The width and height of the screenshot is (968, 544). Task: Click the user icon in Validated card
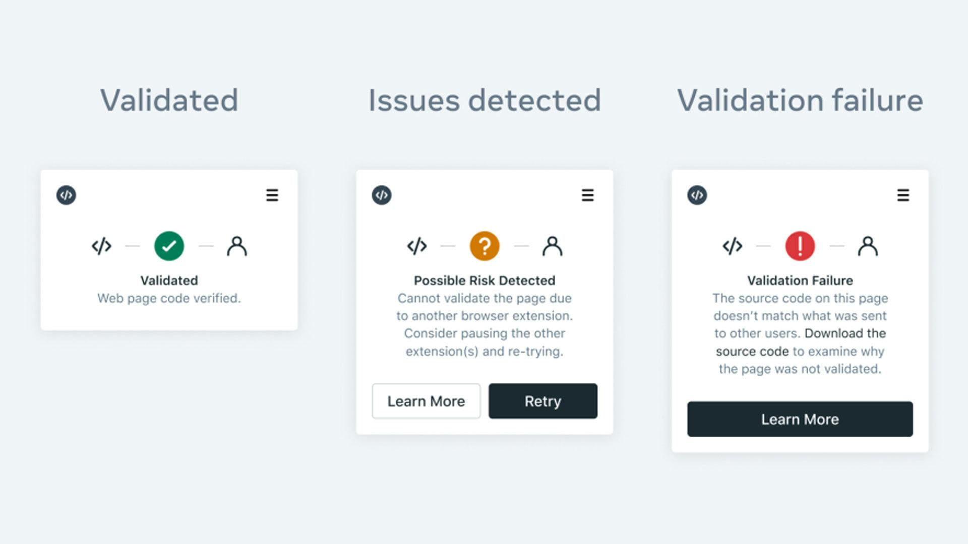pos(237,246)
